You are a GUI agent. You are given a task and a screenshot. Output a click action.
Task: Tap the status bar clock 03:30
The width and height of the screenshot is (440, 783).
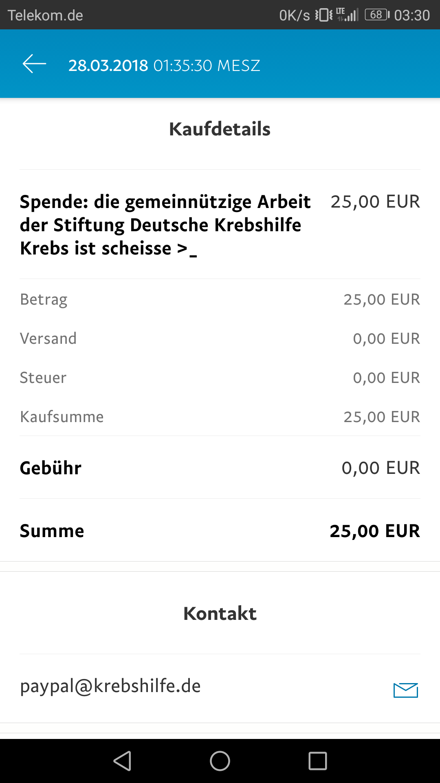pos(412,15)
